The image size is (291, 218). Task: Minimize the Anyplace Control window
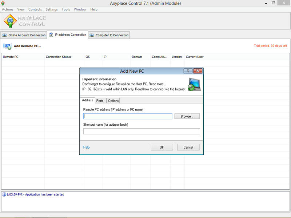266,3
